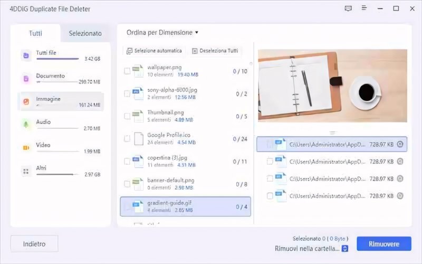Locate the first highlighted duplicate file via its end icon

click(400, 144)
